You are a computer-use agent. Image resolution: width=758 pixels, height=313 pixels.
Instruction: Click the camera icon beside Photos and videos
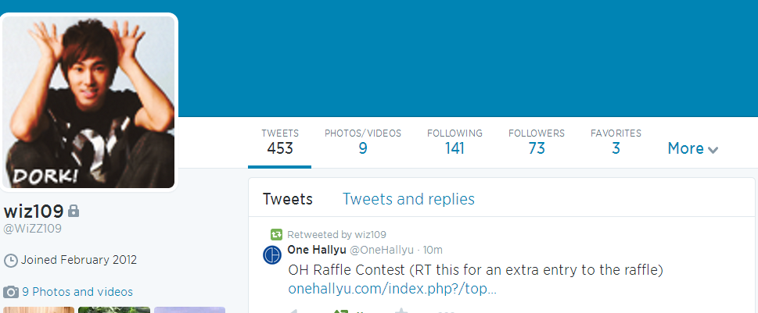[x=11, y=292]
